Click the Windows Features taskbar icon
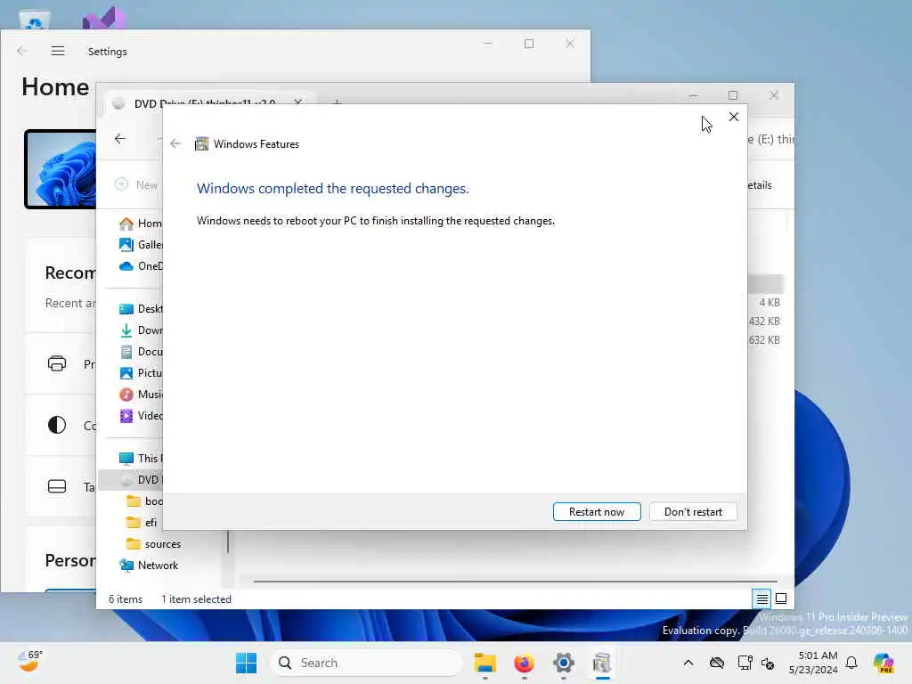Screen dimensions: 912x684 pos(602,663)
